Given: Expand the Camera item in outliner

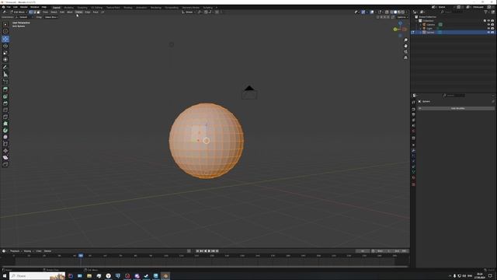Looking at the screenshot, I should tap(421, 24).
